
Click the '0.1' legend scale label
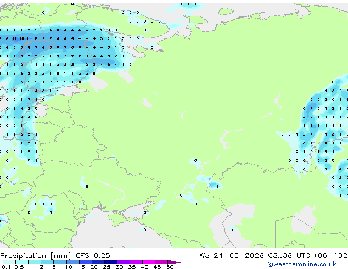(x=6, y=267)
